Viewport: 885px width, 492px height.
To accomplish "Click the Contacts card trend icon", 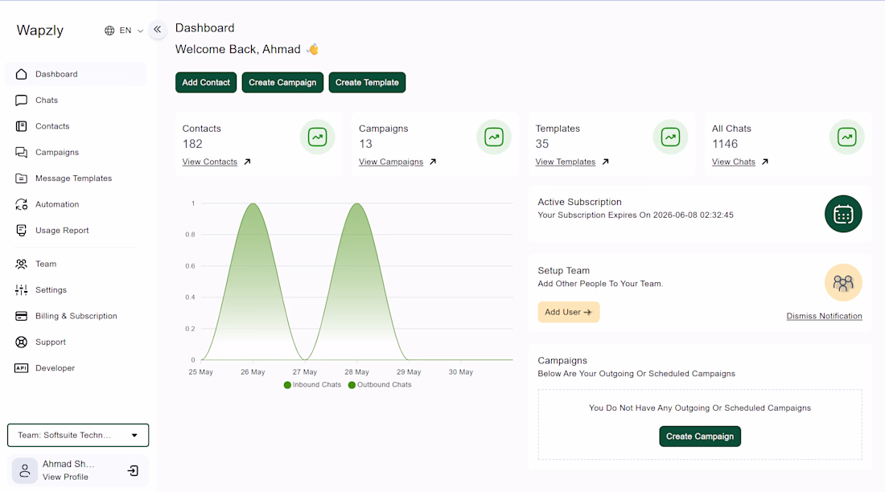I will tap(317, 137).
